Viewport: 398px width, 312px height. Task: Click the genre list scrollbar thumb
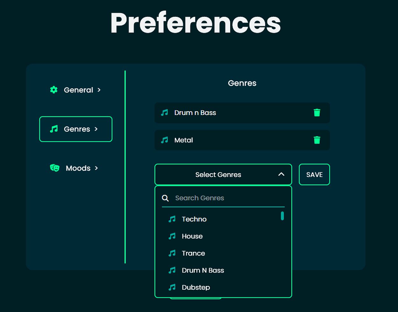[282, 216]
